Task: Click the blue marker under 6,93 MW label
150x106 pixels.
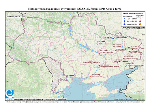Action: (x=126, y=66)
